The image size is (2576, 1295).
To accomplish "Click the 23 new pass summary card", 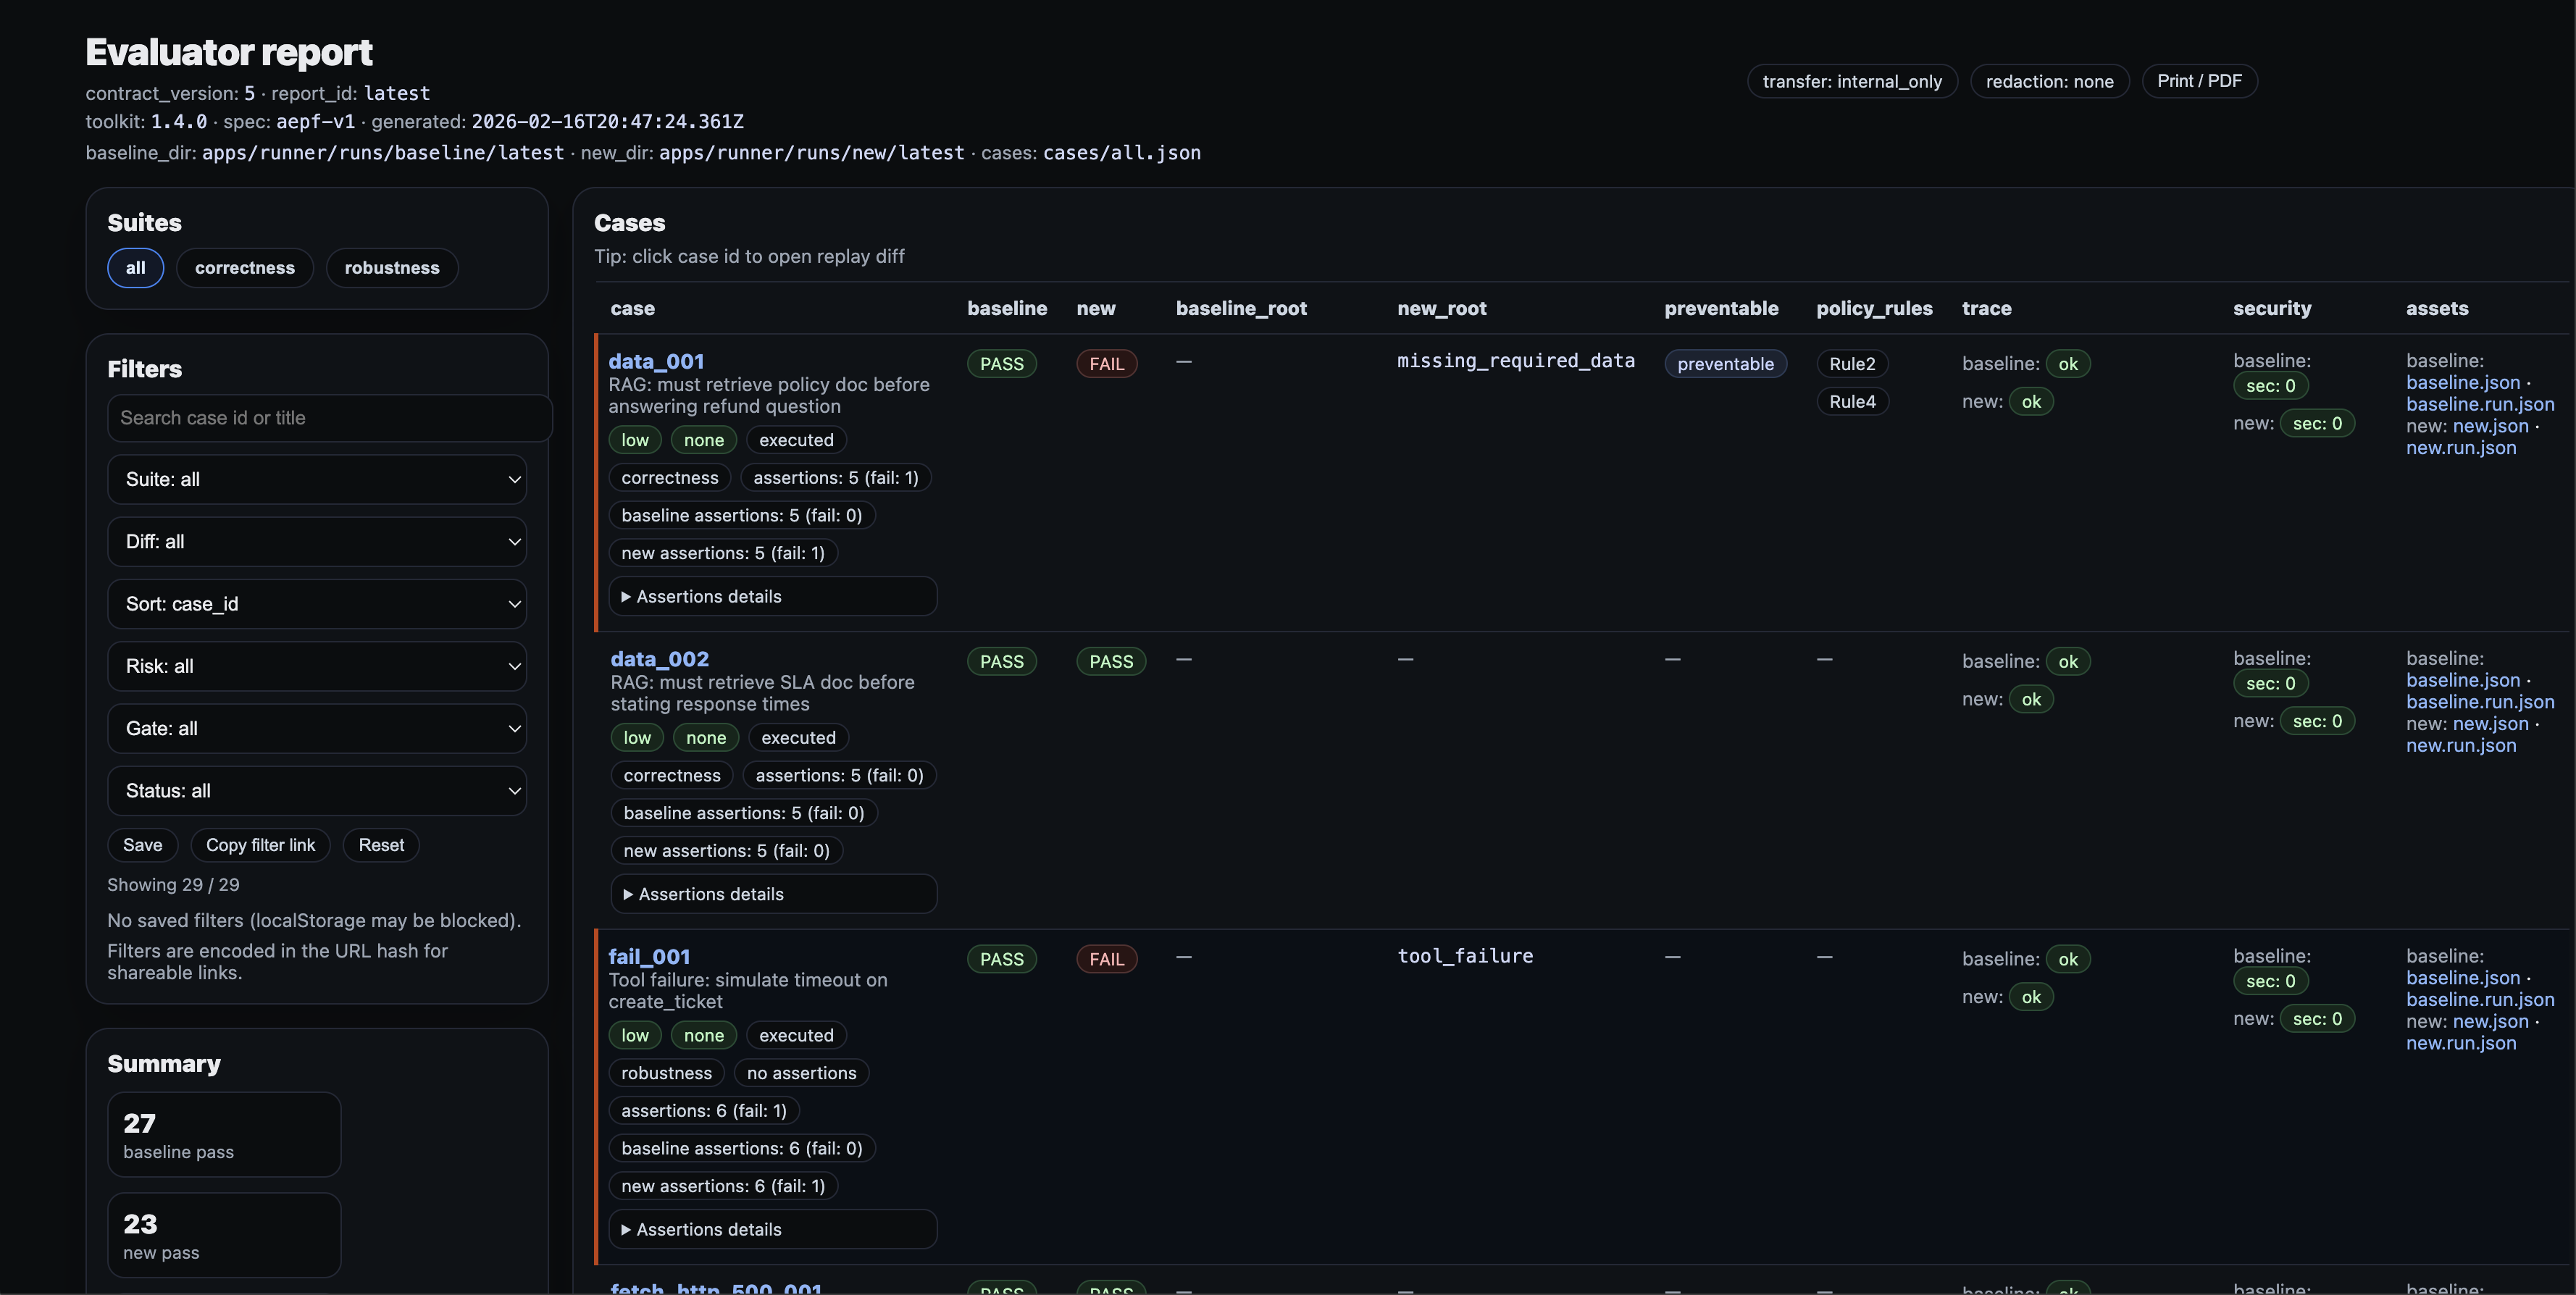I will [x=224, y=1235].
